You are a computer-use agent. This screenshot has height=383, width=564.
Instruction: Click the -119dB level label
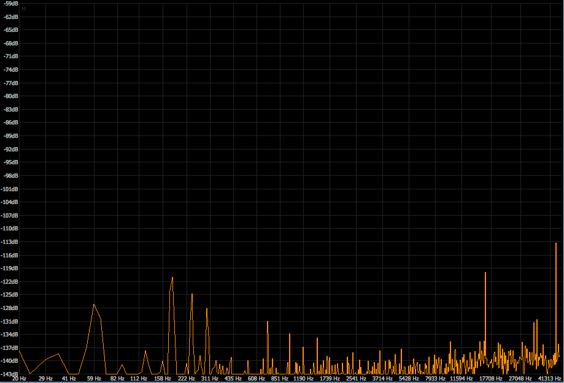click(9, 268)
